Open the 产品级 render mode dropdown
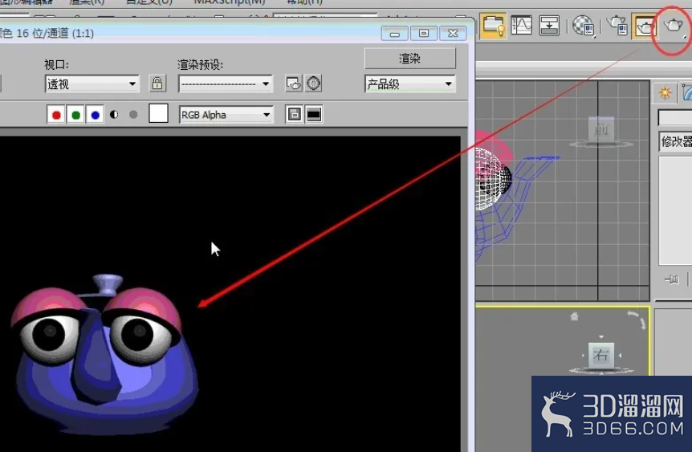The width and height of the screenshot is (692, 452). 410,83
